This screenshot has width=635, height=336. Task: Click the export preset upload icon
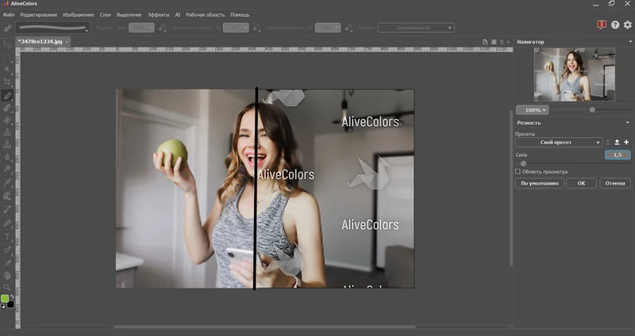click(x=618, y=143)
